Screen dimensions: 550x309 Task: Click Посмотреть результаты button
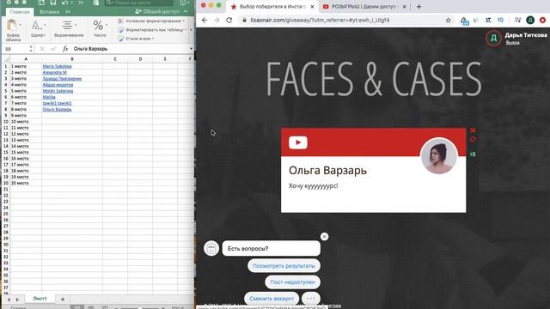284,266
